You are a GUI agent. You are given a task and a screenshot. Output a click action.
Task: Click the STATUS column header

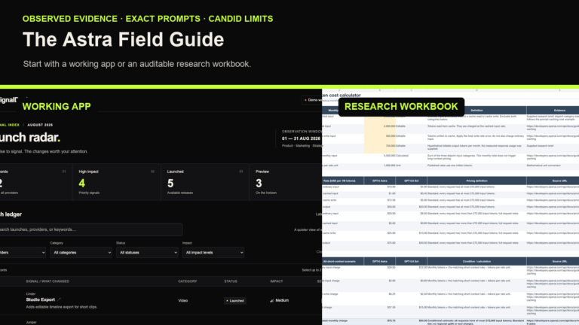tap(231, 281)
